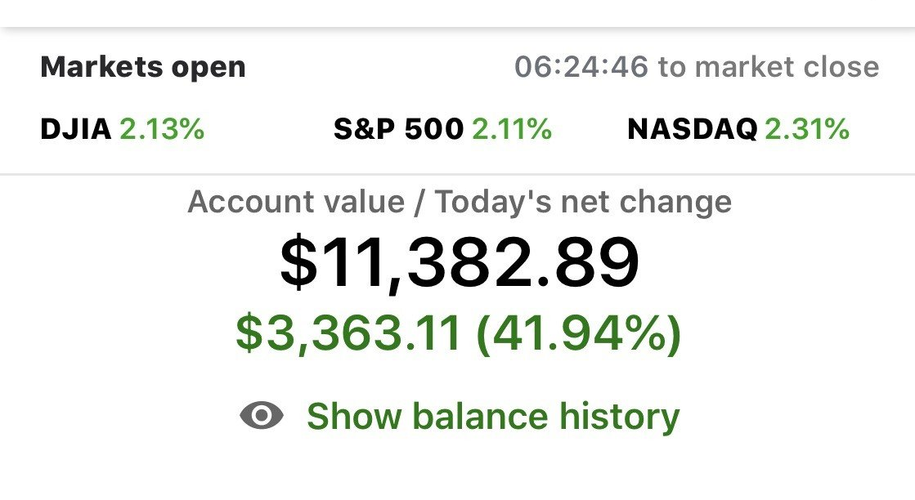Click the Markets open status text

pyautogui.click(x=143, y=67)
